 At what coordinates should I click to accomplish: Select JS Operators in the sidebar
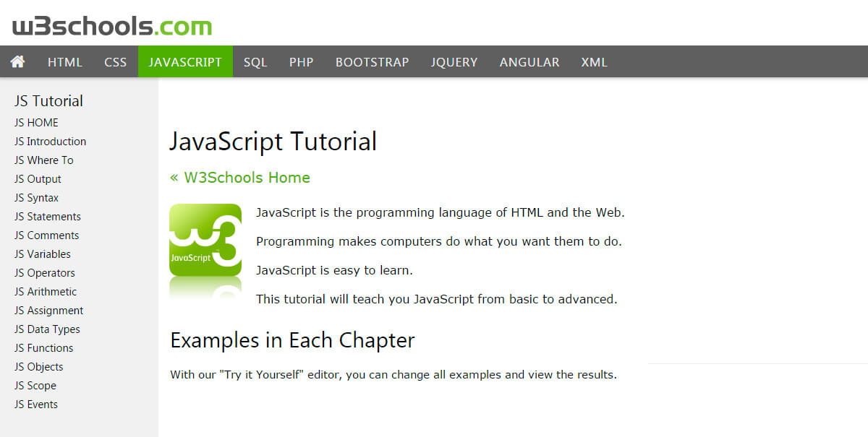point(45,273)
